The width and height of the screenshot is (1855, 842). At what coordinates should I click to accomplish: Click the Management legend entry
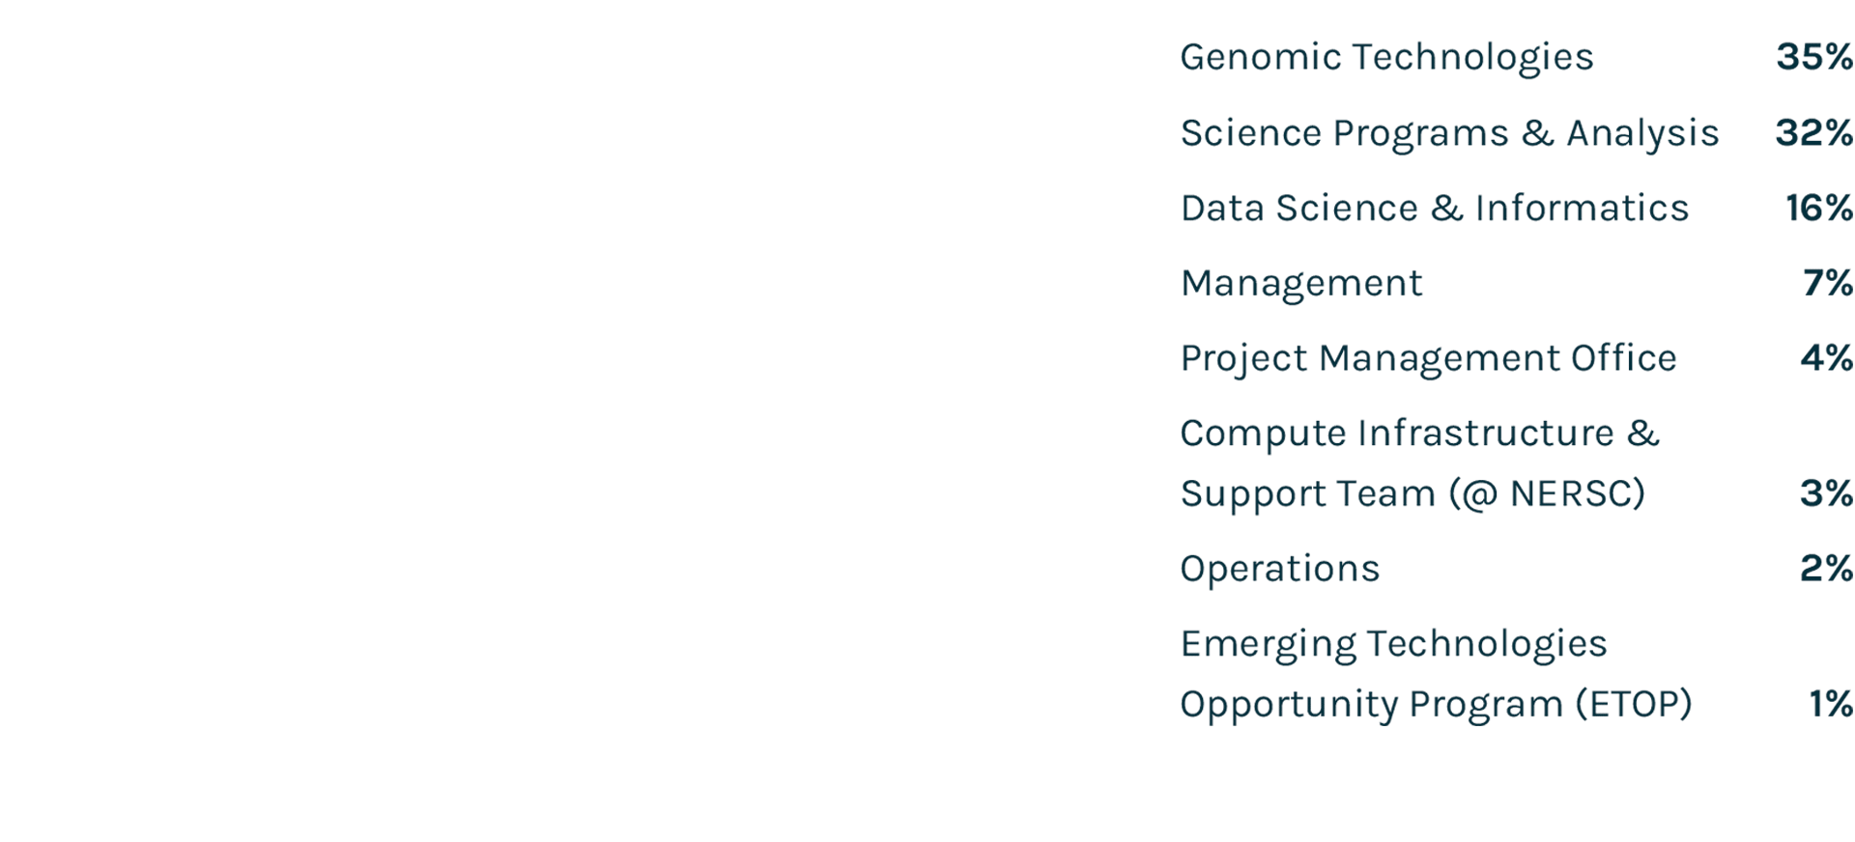1301,284
